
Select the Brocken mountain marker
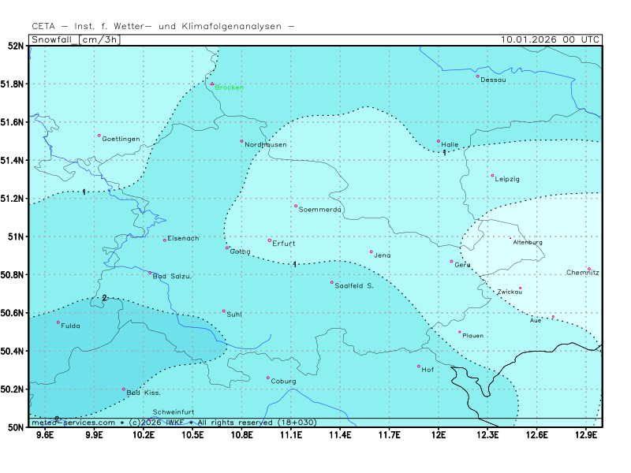211,84
